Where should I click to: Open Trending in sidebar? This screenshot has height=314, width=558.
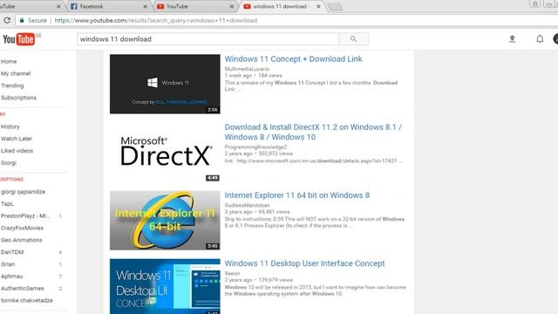click(x=12, y=85)
